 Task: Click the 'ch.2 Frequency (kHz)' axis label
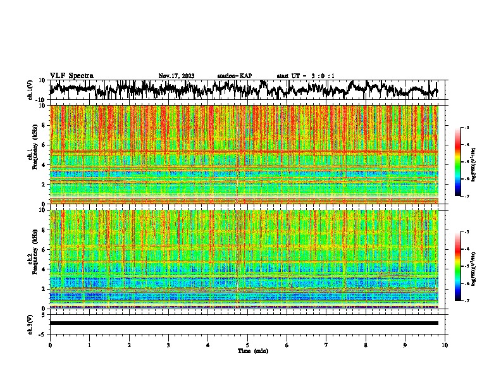point(32,252)
